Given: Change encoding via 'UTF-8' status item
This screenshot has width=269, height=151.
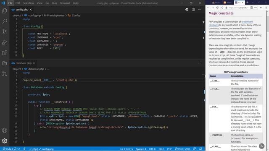Looking at the screenshot, I should [152, 149].
